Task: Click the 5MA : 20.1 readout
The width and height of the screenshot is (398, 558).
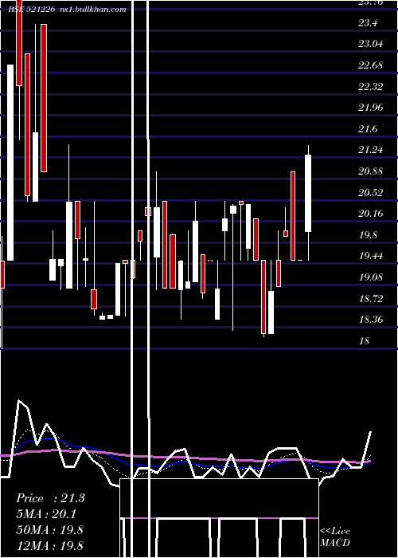Action: (46, 514)
